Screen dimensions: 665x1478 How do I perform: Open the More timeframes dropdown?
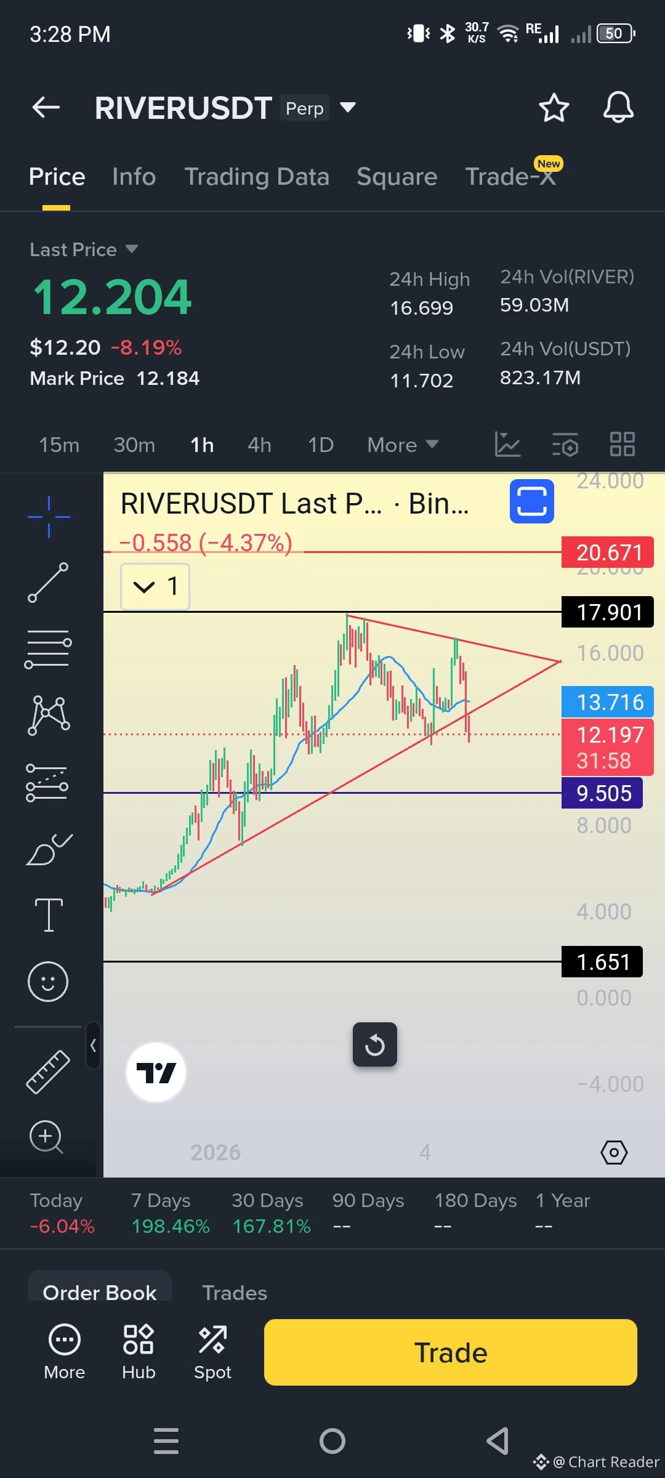point(403,445)
